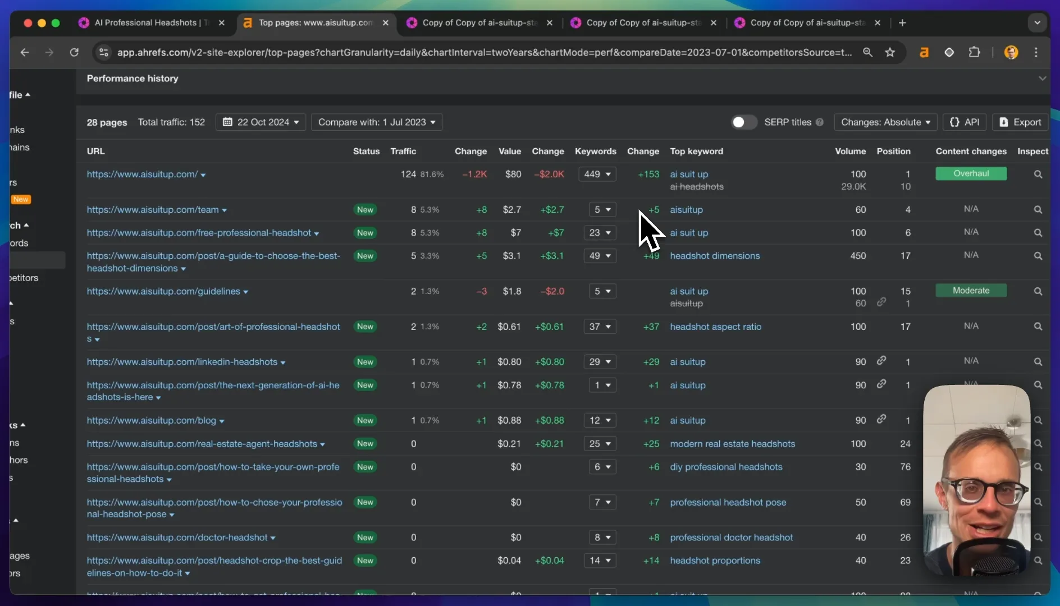Image resolution: width=1060 pixels, height=606 pixels.
Task: Expand the 37 keywords dropdown
Action: (600, 327)
